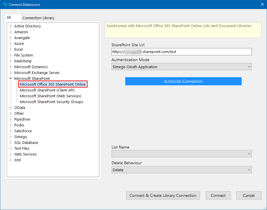
Task: Select the Podio tree item
Action: [19, 125]
